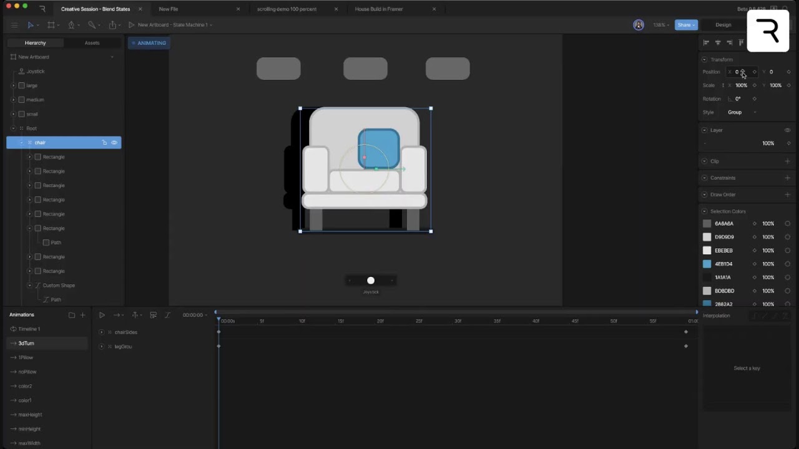
Task: Switch to the Design mode tab
Action: click(723, 25)
